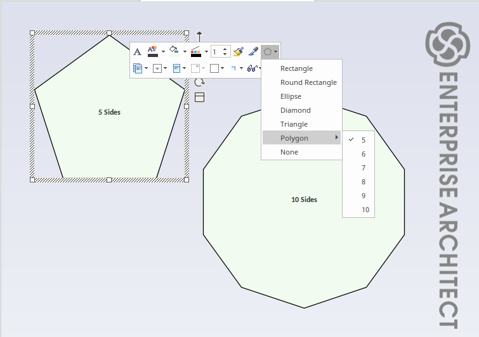Screen dimensions: 479x337
Task: Click the quick linker arrow above the element
Action: point(199,35)
